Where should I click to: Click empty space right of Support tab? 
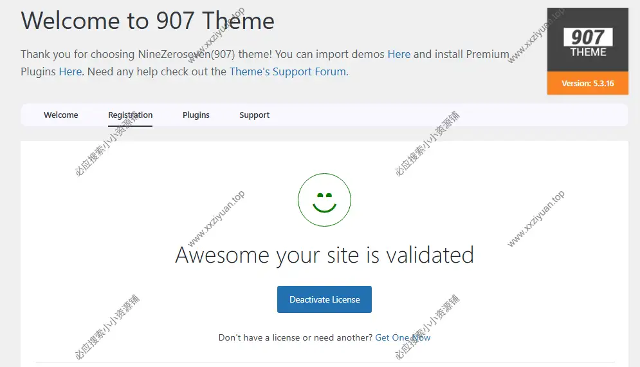click(450, 115)
